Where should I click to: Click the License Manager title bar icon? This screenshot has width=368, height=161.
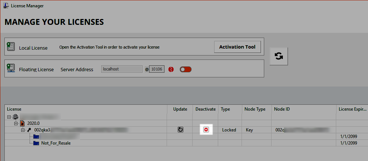(6, 6)
